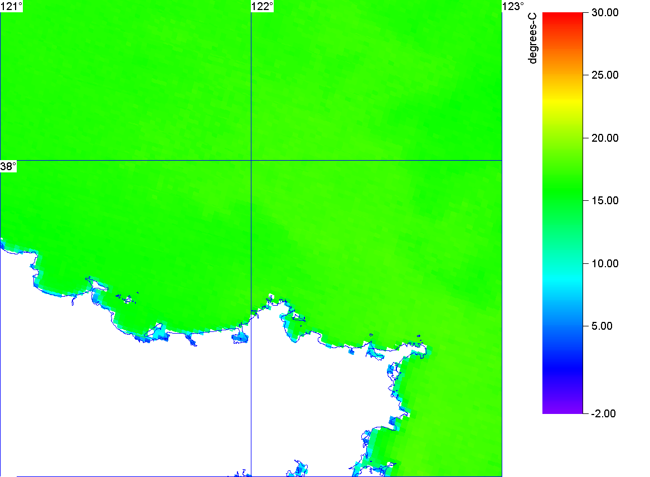Click the 15.00 tick label
Image resolution: width=650 pixels, height=477 pixels.
click(605, 201)
